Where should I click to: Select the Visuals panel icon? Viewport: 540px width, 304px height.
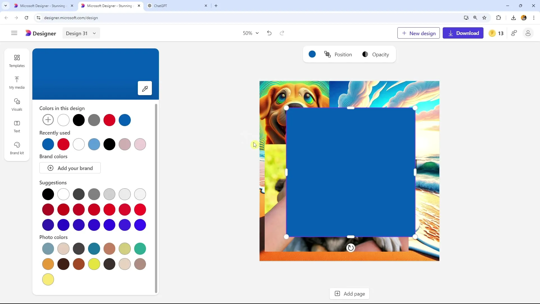pyautogui.click(x=17, y=104)
